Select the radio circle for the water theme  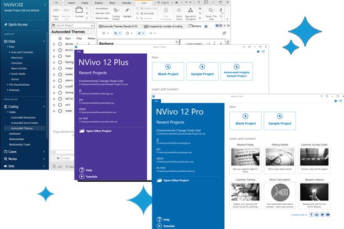(60, 111)
